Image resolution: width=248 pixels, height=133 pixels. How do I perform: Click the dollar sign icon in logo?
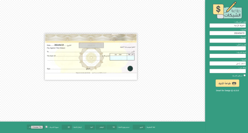(x=218, y=9)
